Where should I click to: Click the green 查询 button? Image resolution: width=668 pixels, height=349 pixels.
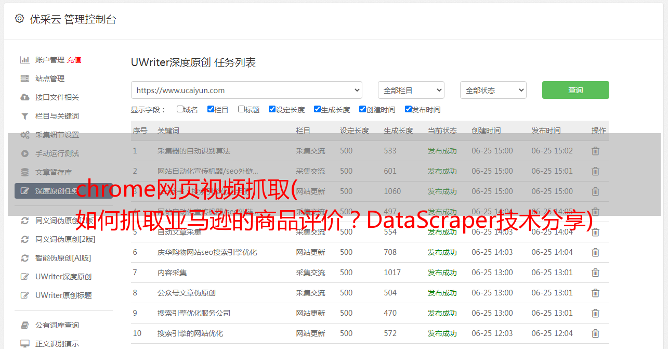click(575, 90)
